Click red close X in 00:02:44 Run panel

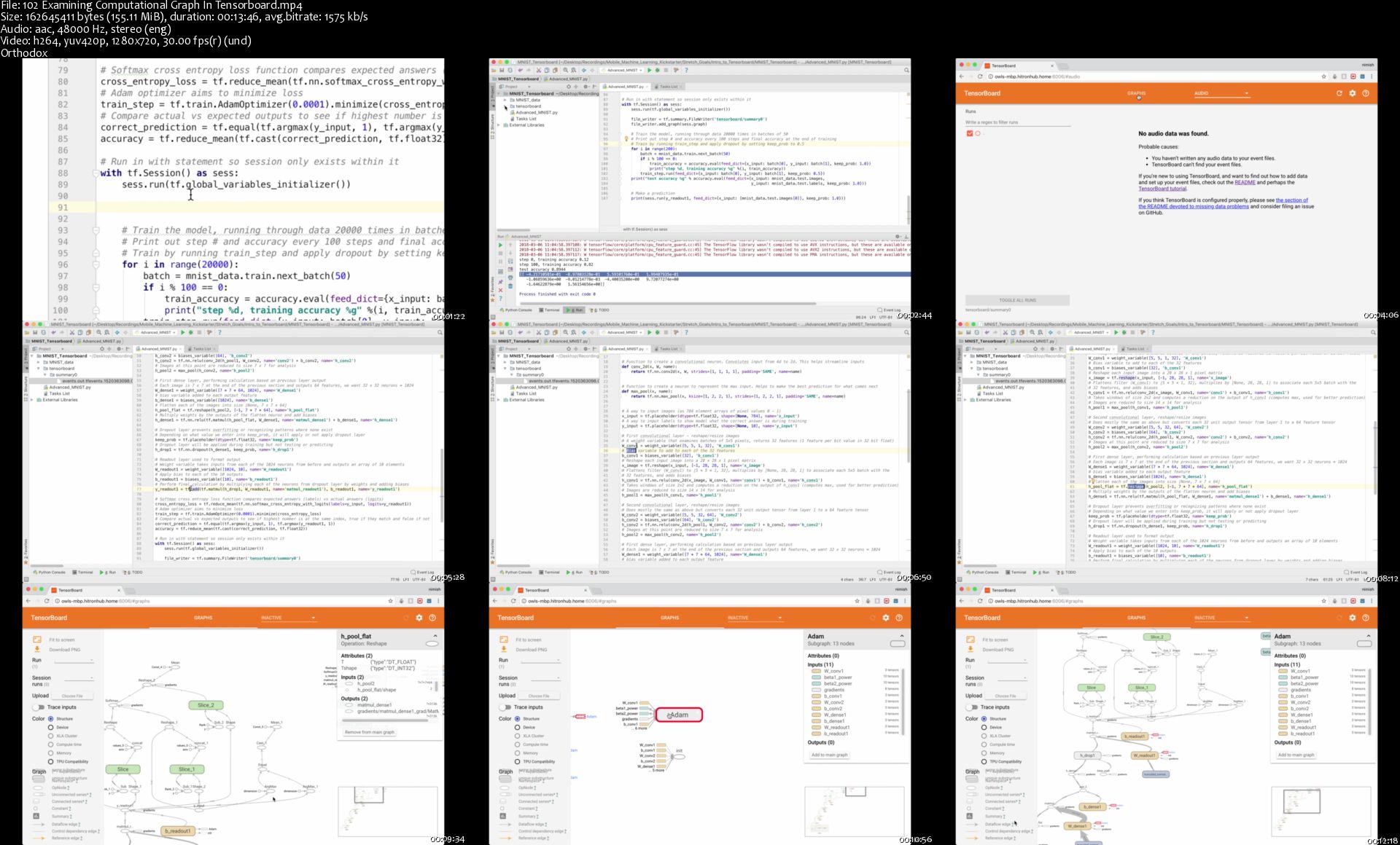point(500,291)
